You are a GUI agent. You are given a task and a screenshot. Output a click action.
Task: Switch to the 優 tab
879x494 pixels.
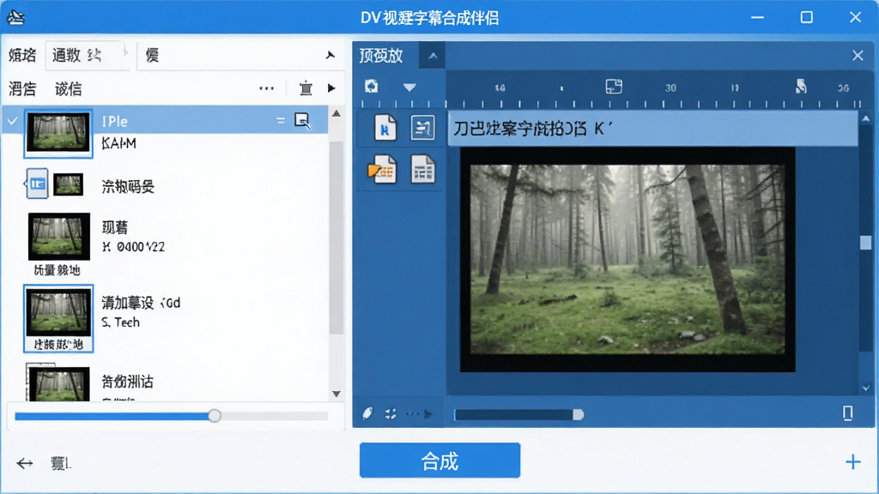pos(152,56)
